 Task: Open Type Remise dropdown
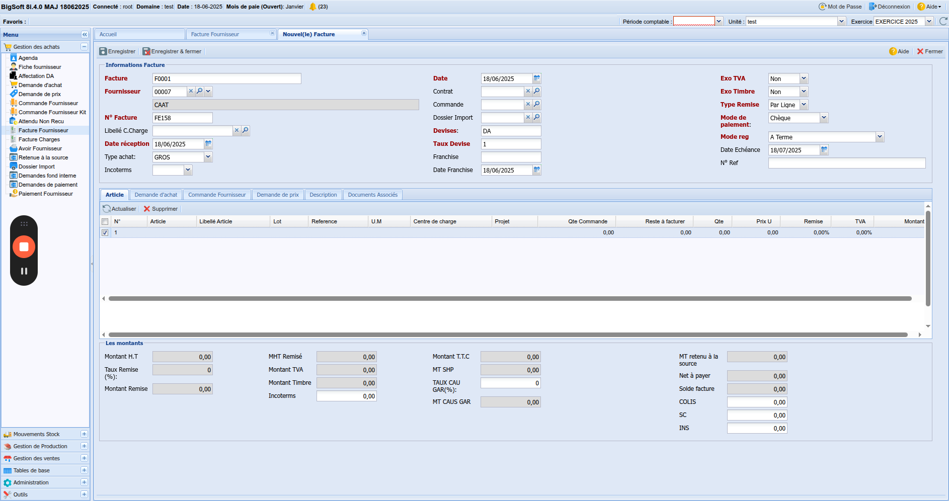(x=804, y=105)
